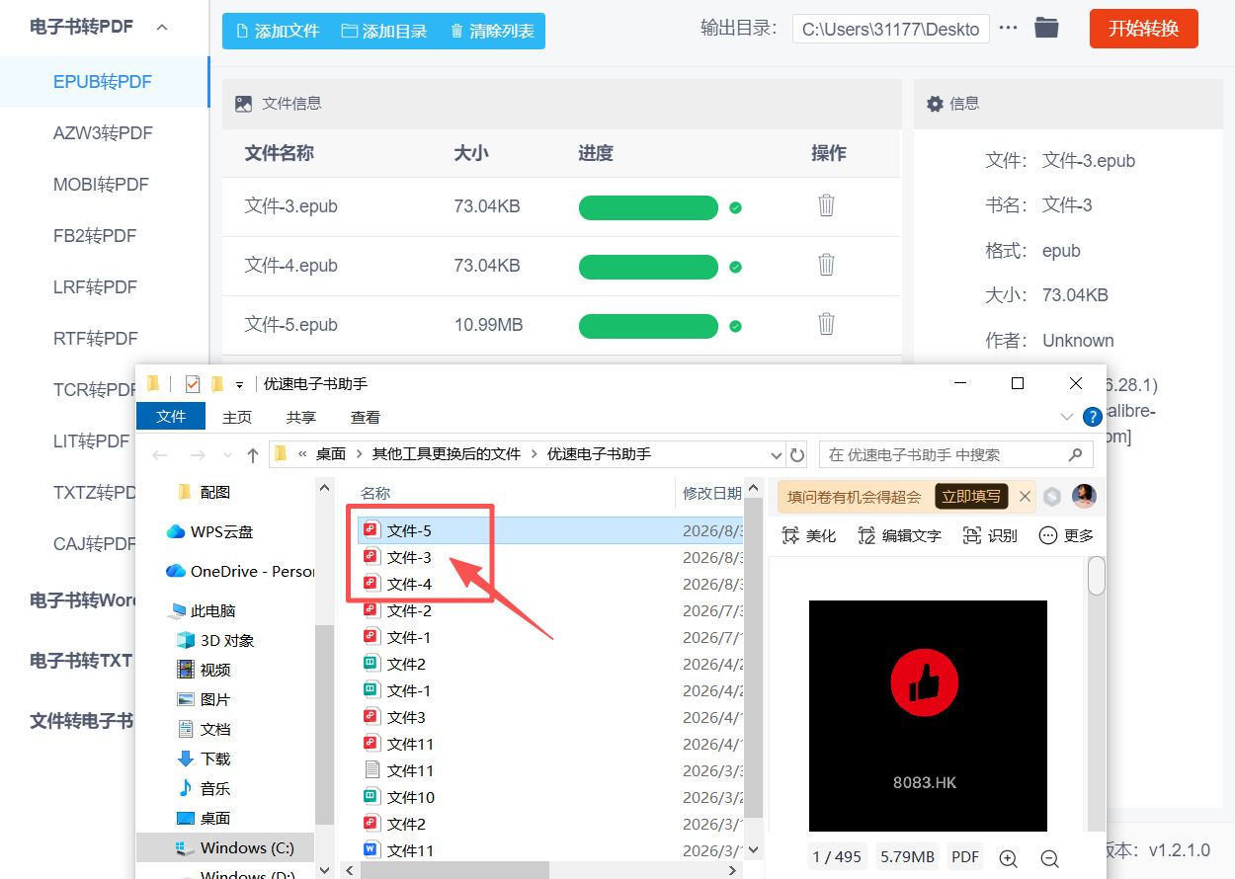1235x879 pixels.
Task: Open the address bar history dropdown
Action: click(777, 455)
